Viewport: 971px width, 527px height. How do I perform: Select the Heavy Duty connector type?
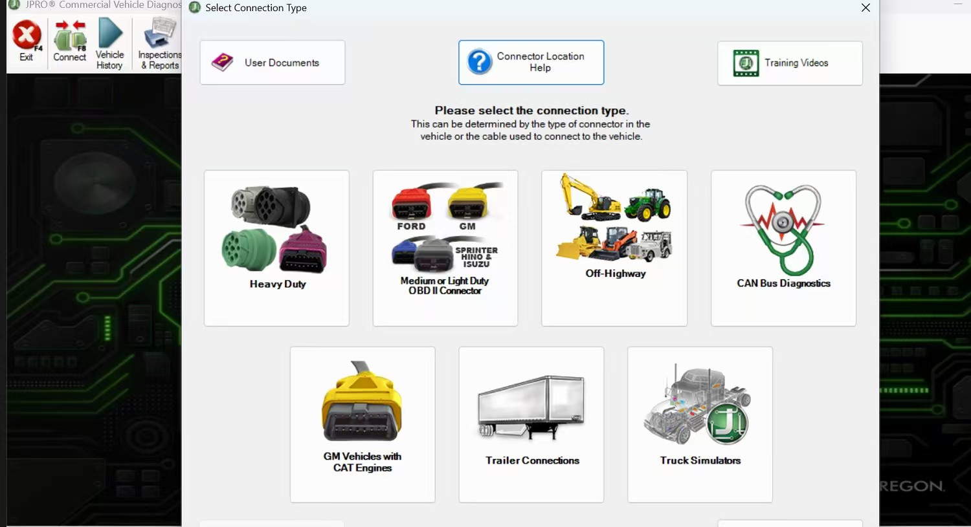click(x=276, y=248)
